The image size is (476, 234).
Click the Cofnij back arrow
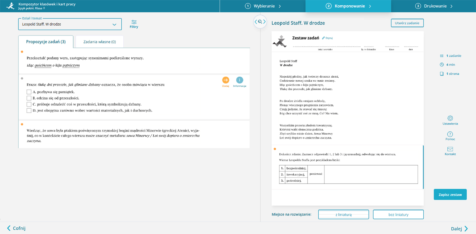(x=16, y=228)
